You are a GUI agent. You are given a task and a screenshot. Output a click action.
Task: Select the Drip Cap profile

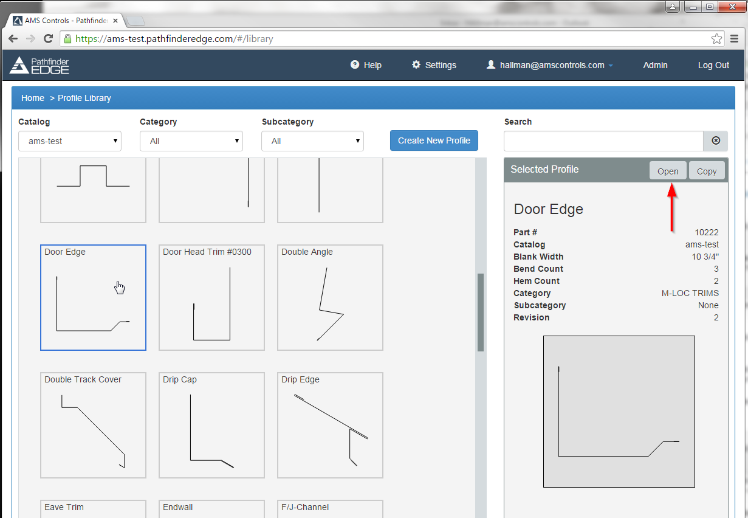211,426
